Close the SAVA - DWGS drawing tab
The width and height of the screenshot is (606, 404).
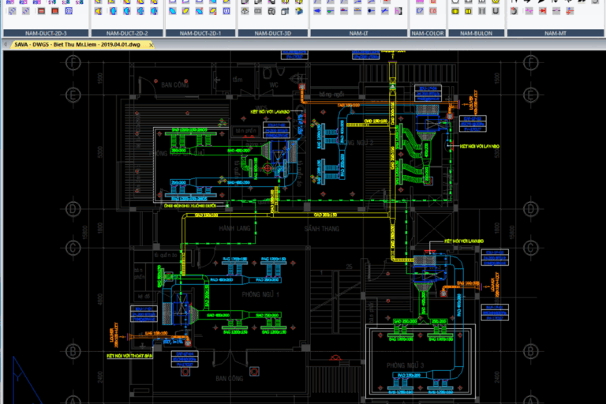click(x=151, y=45)
